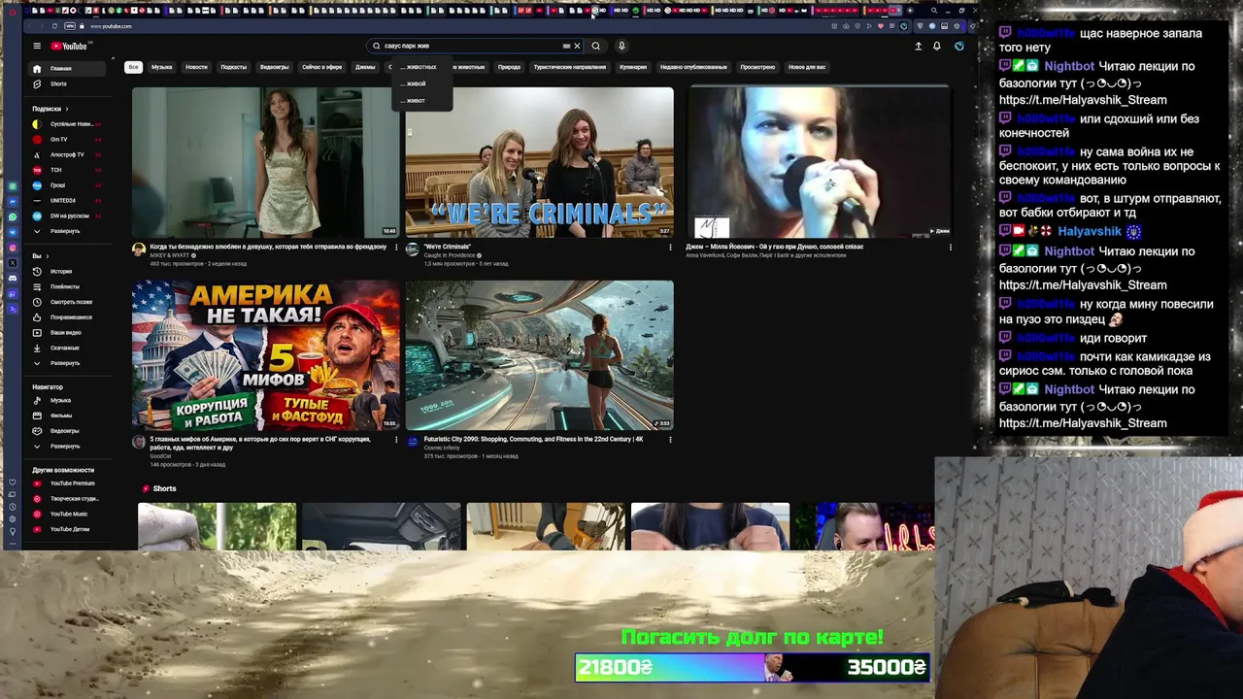
Task: Click the magnifier search button
Action: coord(596,46)
